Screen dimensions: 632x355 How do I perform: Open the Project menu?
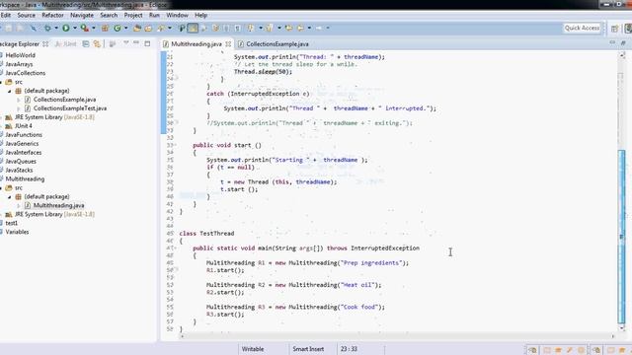[x=133, y=15]
